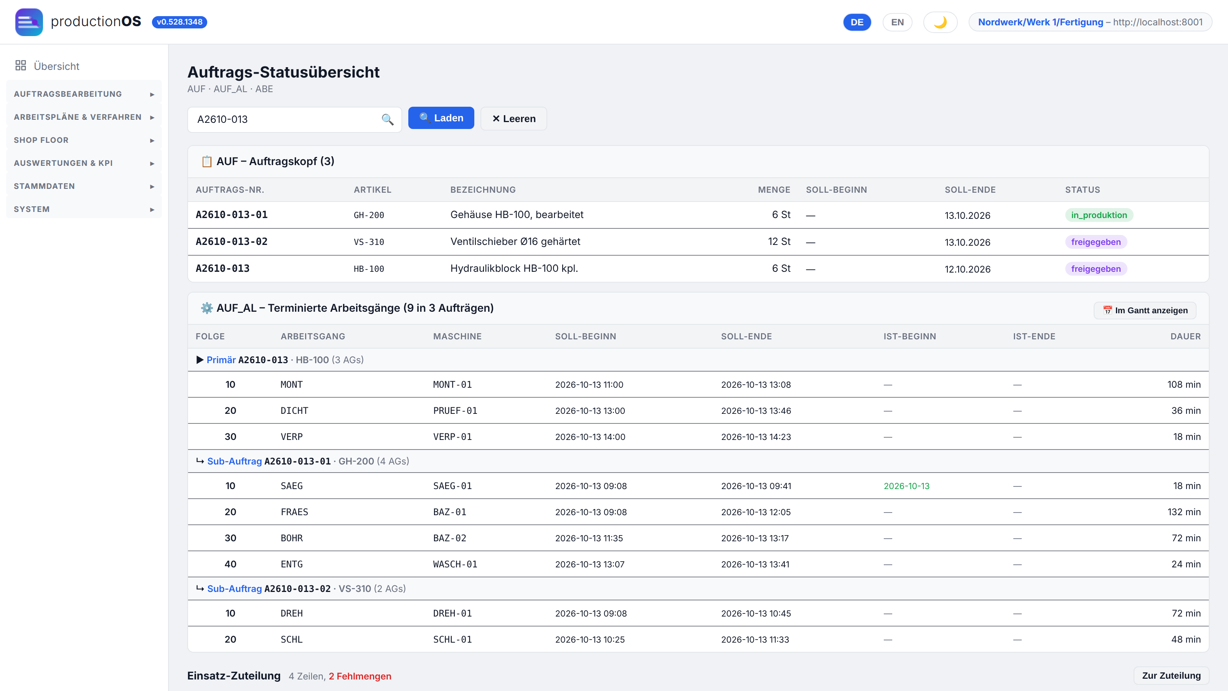Click Im Gantt anzeigen button
The image size is (1228, 691).
point(1145,310)
